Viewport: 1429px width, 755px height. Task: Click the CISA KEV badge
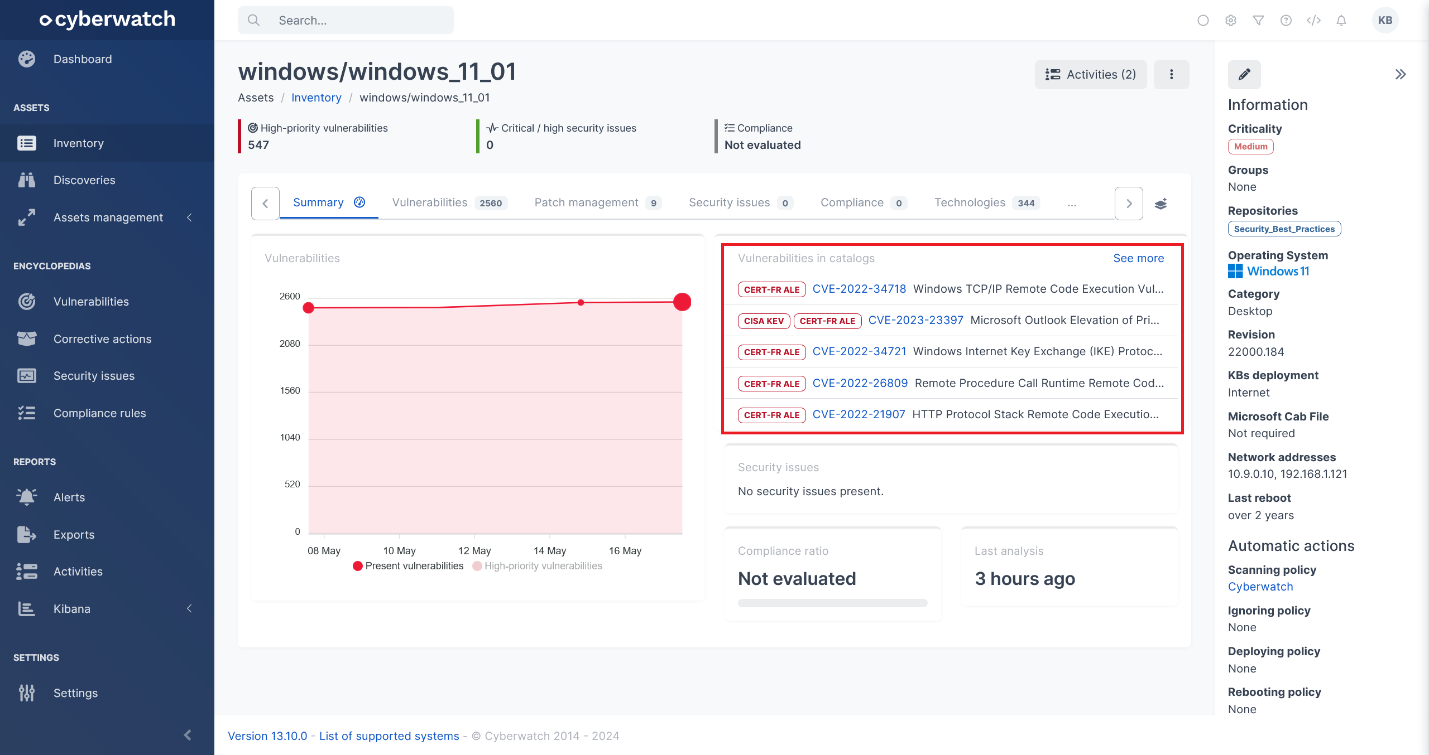click(764, 321)
